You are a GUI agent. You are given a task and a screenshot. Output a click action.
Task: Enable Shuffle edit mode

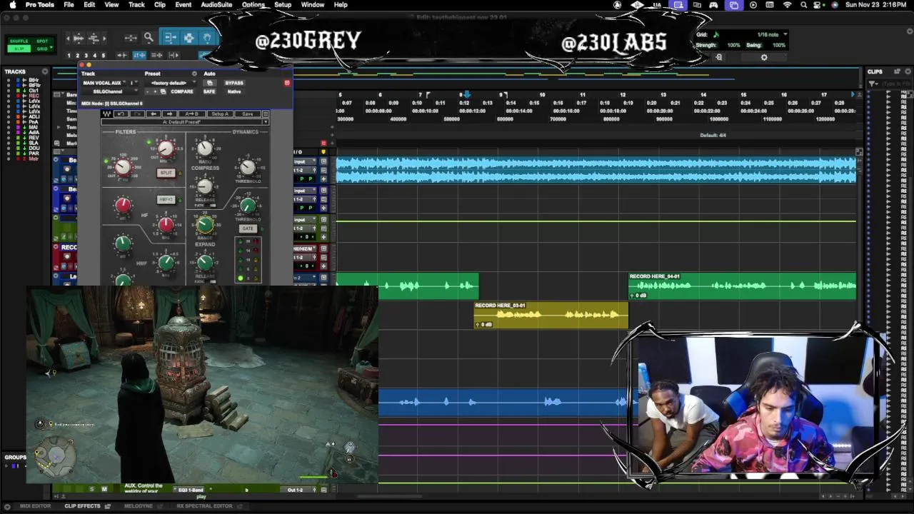(x=19, y=41)
